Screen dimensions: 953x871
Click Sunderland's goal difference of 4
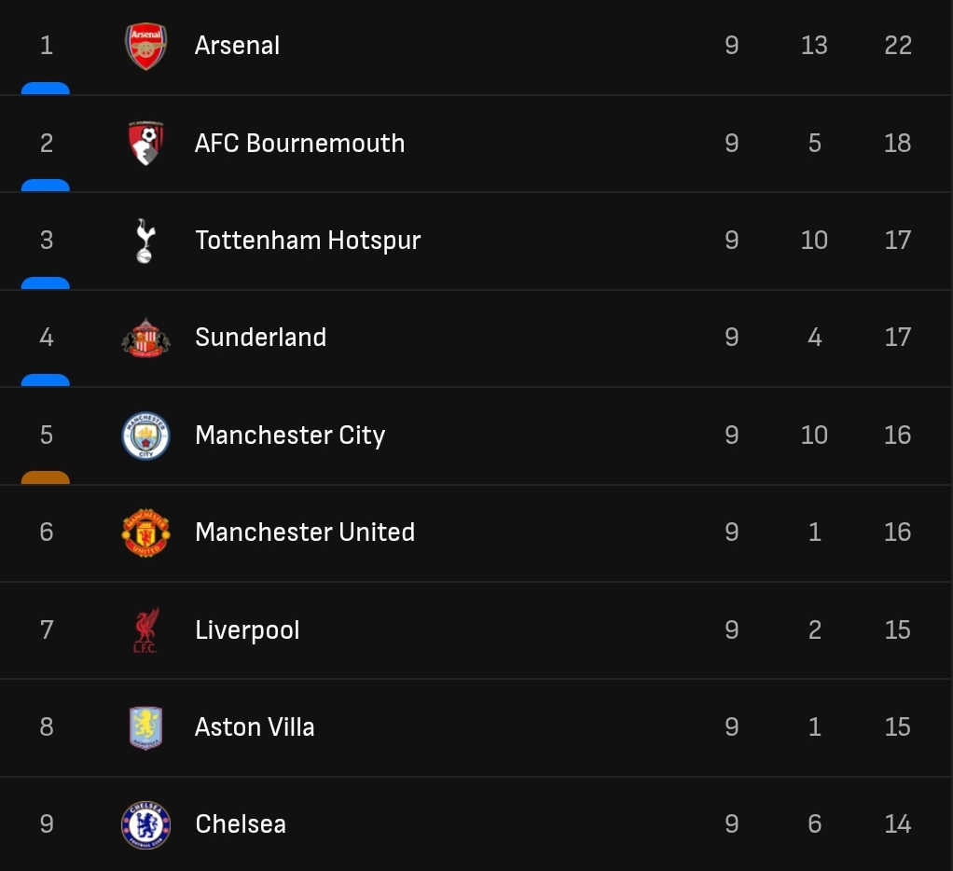(814, 338)
